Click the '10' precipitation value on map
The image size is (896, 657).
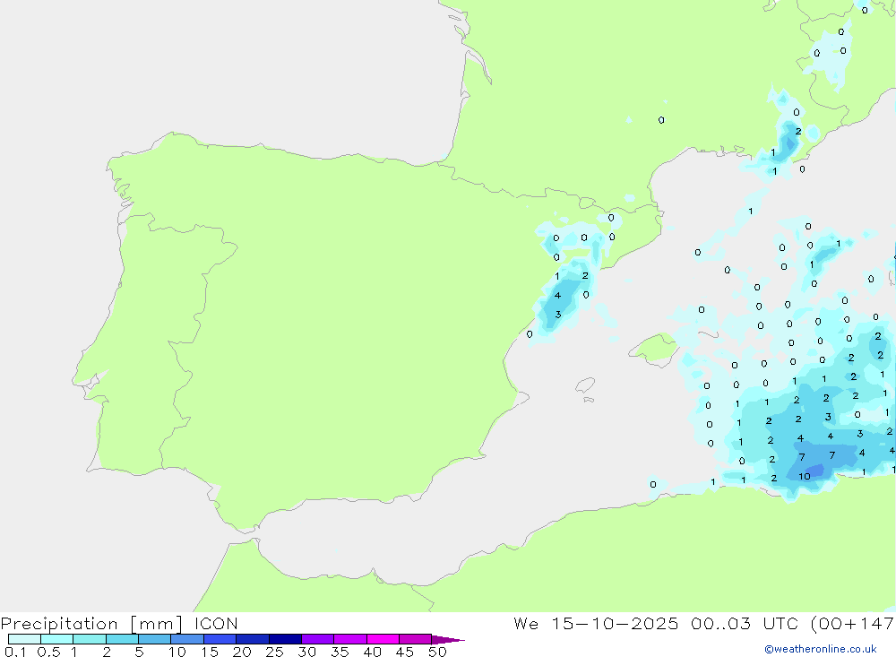click(x=805, y=476)
